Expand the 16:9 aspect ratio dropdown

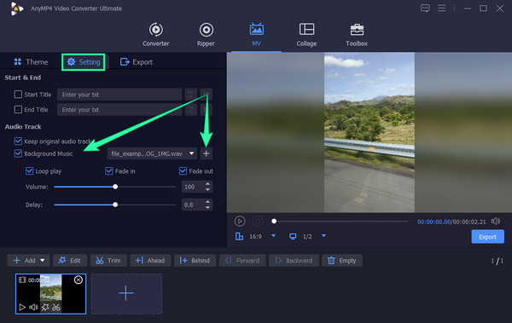pyautogui.click(x=274, y=236)
